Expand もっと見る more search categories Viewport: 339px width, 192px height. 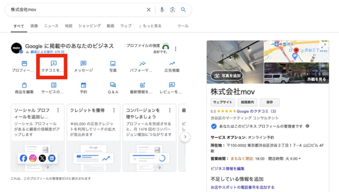(x=150, y=26)
